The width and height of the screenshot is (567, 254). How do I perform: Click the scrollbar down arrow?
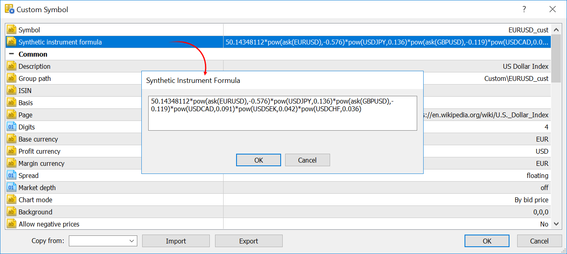[x=556, y=224]
